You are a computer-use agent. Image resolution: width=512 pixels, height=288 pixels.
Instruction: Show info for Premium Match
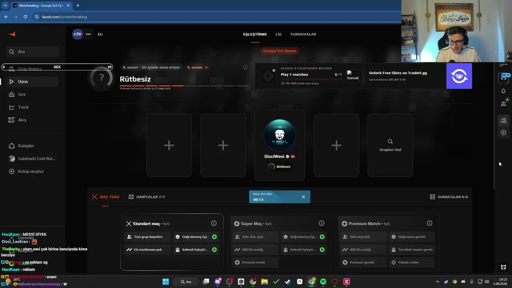[429, 223]
